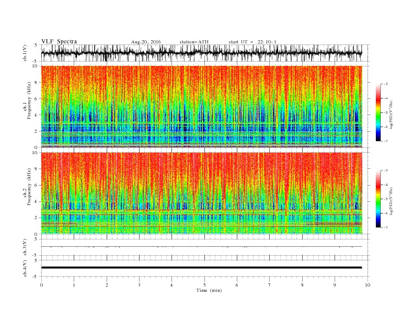Click the ch.1 spectrogram color scale bar
Image resolution: width=414 pixels, height=320 pixels.
tap(378, 113)
